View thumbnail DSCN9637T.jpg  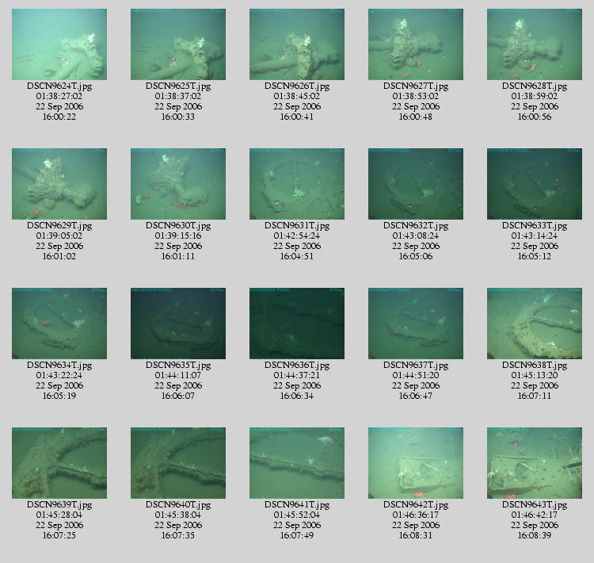[416, 324]
